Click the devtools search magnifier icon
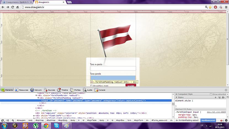Screen dimensions: 229x129 click(x=13, y=120)
